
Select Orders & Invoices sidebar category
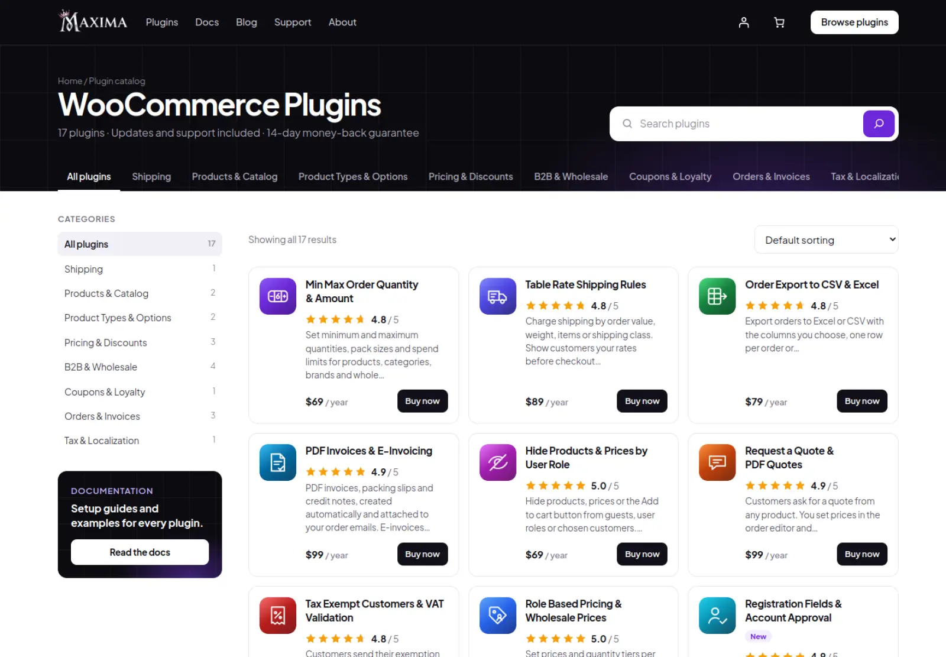point(140,416)
